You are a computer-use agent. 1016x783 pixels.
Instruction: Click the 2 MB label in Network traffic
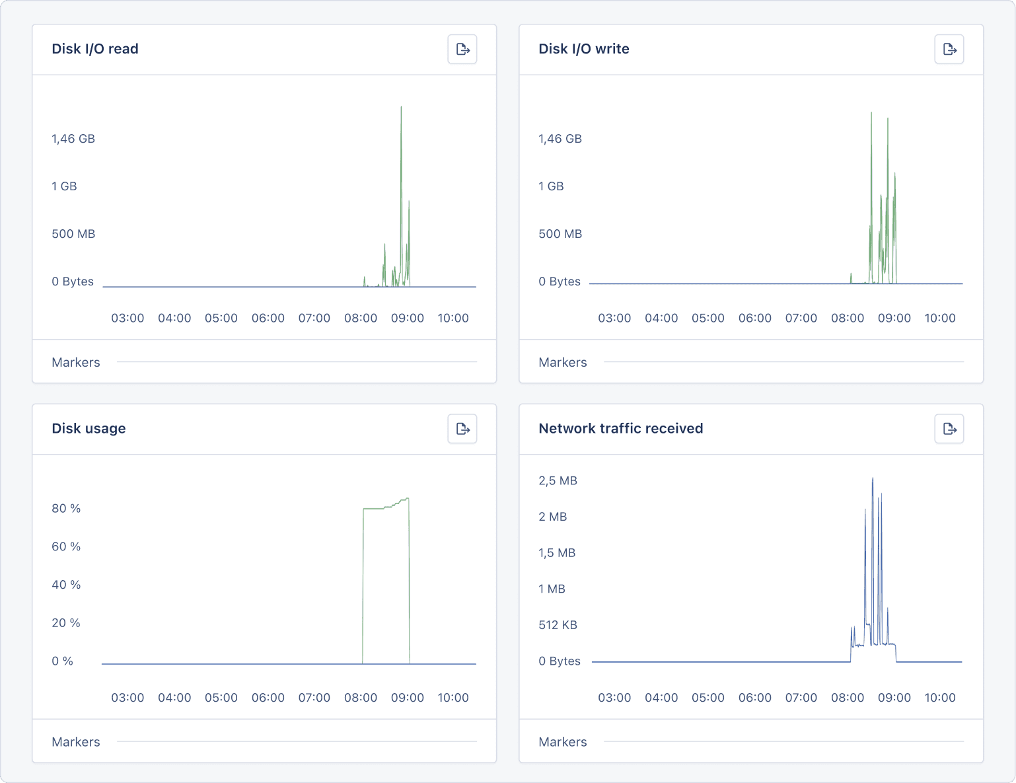tap(553, 517)
